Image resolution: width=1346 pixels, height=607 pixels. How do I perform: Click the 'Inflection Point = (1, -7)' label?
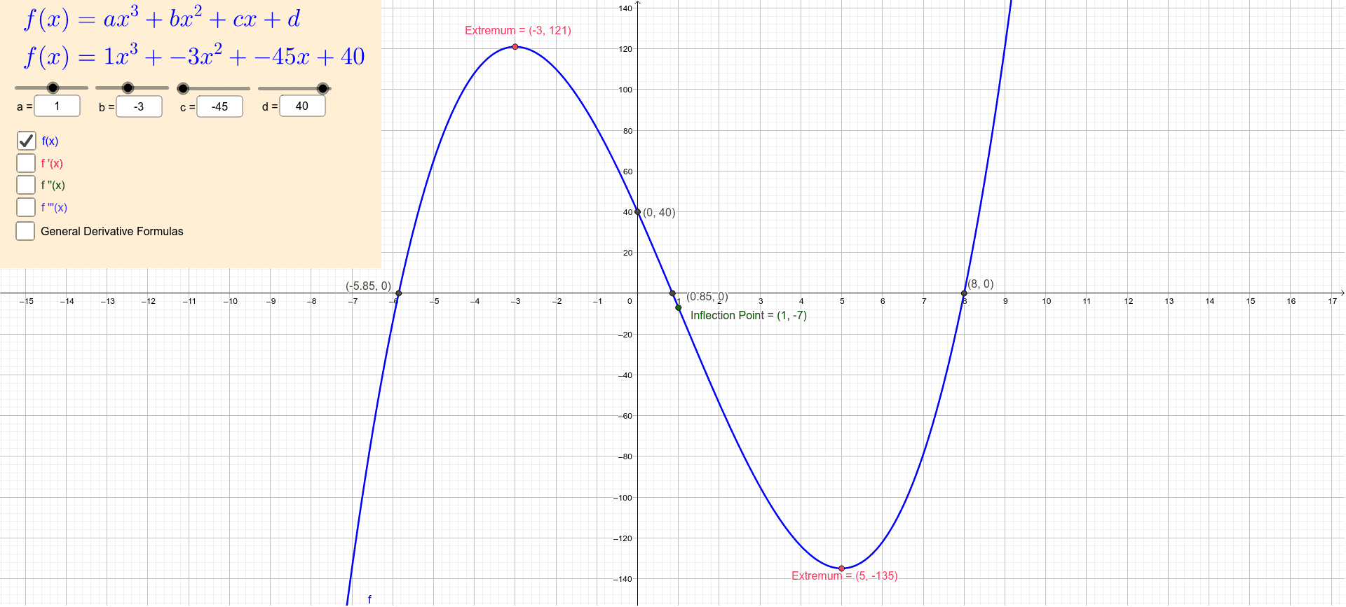(x=749, y=315)
